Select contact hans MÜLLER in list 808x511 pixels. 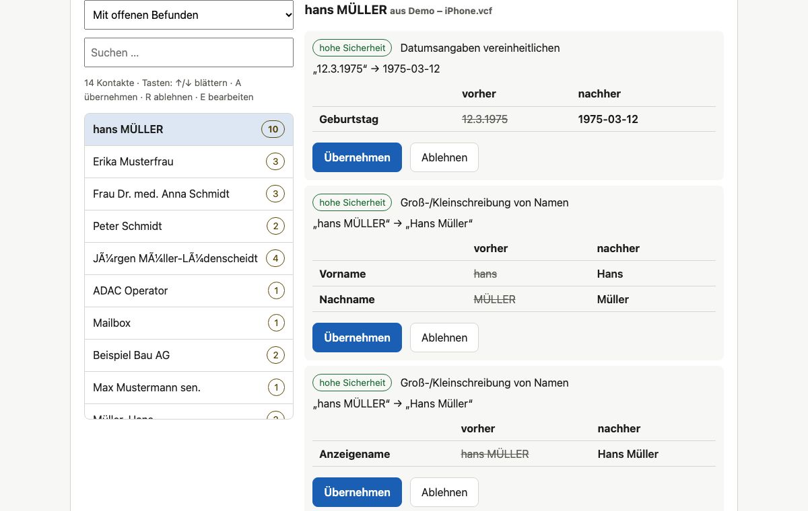tap(189, 130)
